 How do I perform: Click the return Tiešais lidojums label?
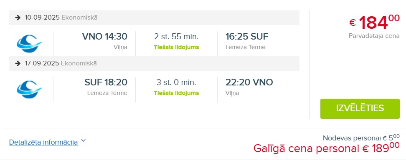tap(176, 93)
